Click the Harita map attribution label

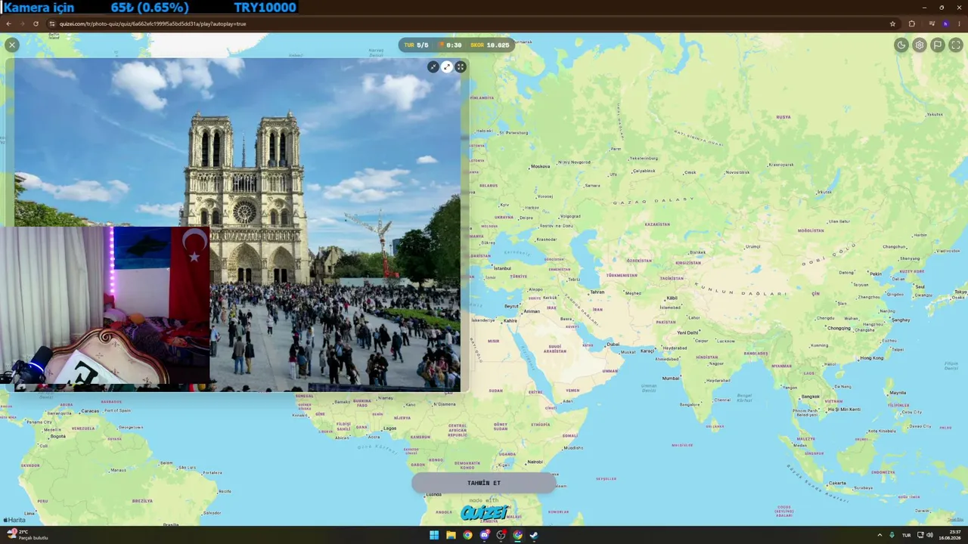14,520
